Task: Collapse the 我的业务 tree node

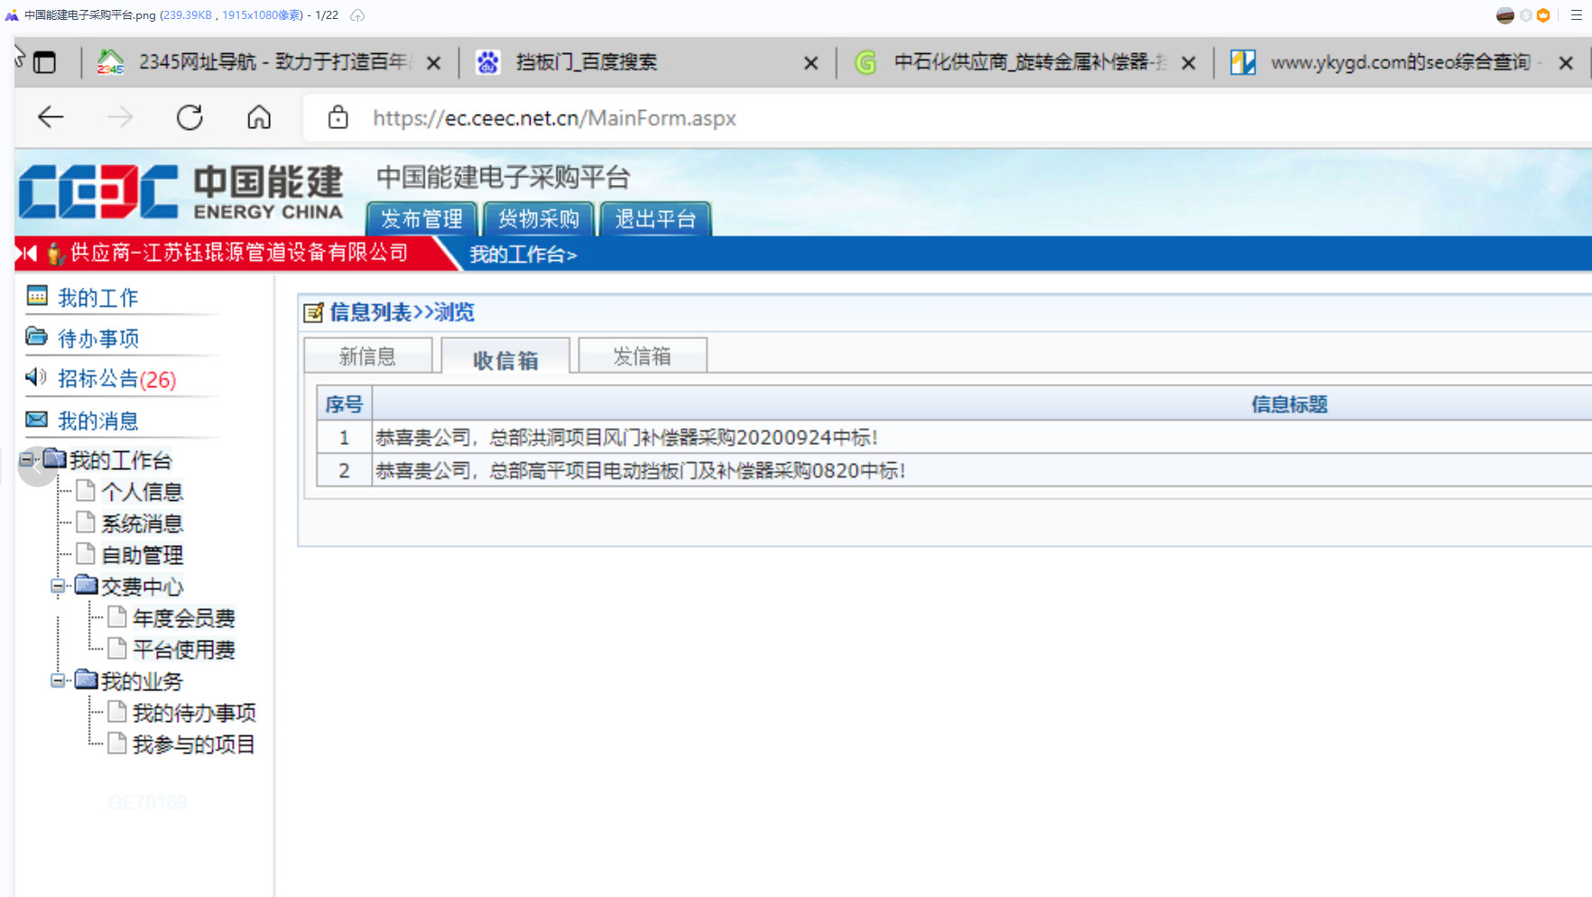Action: (x=56, y=680)
